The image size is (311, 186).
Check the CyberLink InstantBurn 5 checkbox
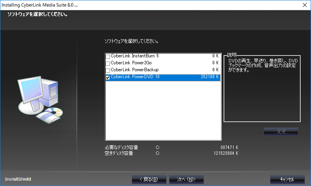click(x=108, y=57)
